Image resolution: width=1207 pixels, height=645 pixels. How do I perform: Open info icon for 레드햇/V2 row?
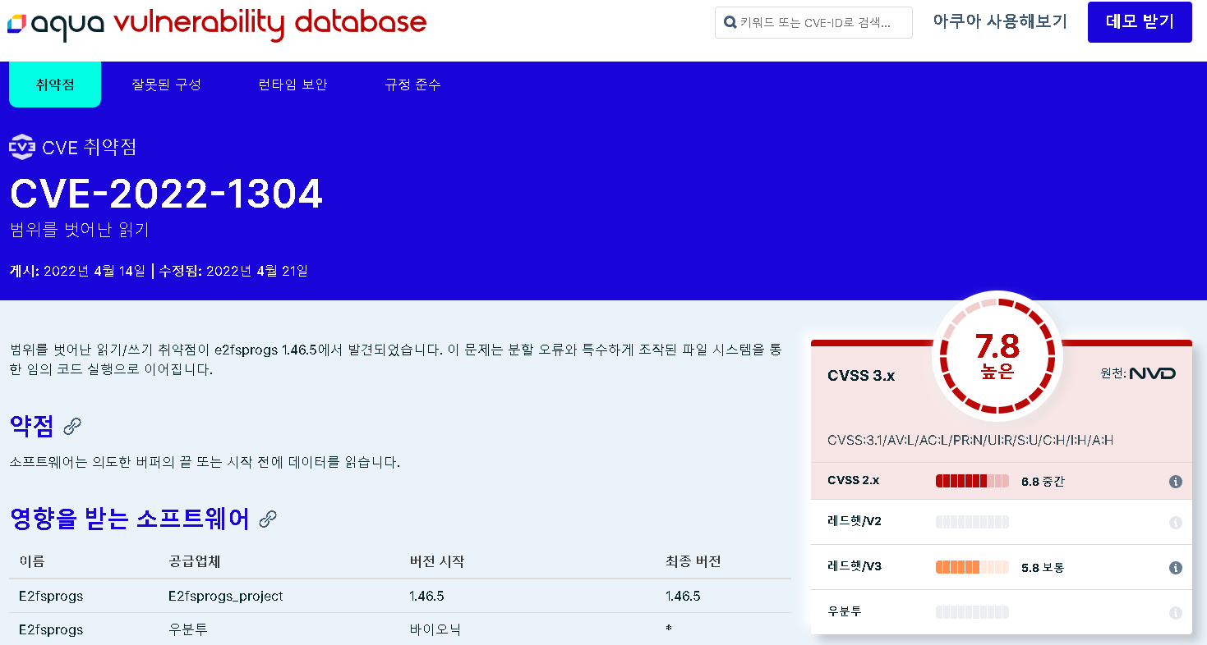click(1175, 522)
